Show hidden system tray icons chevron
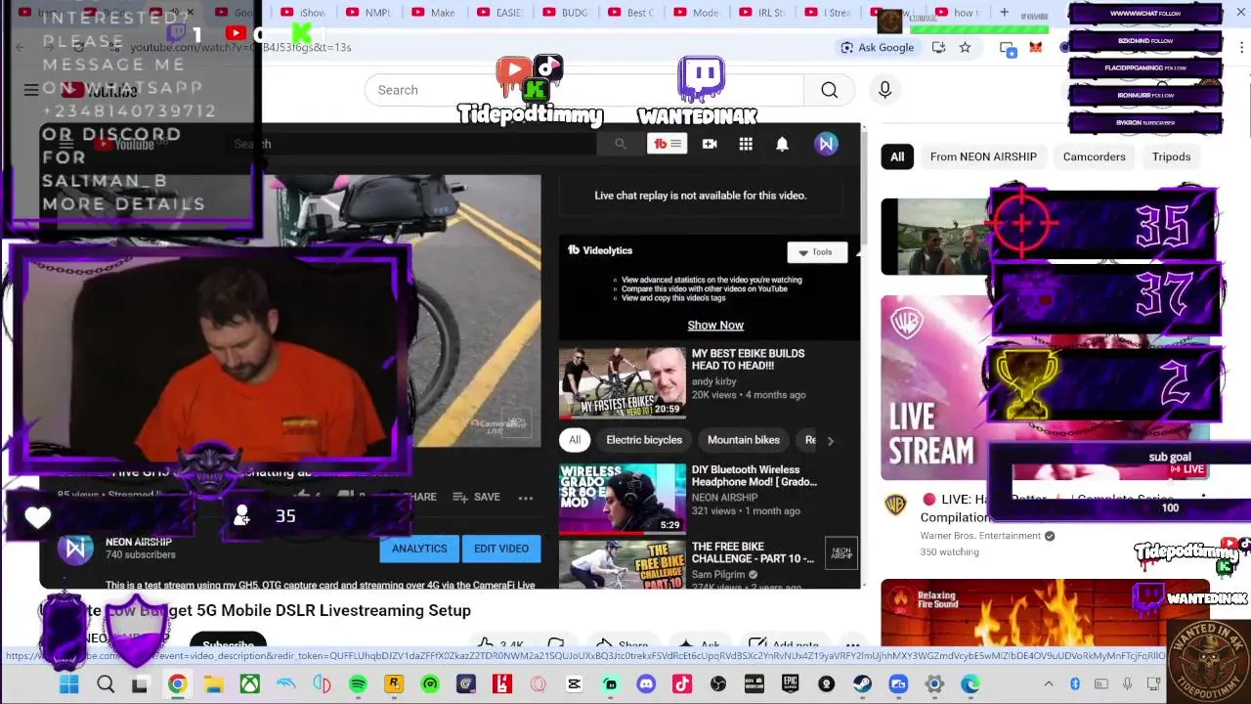The height and width of the screenshot is (704, 1251). pyautogui.click(x=1049, y=684)
